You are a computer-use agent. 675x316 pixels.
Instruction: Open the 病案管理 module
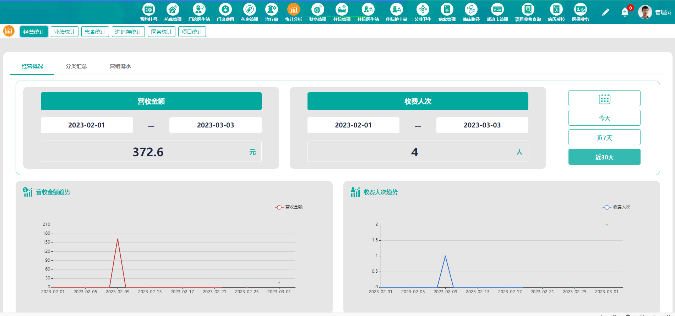coord(447,12)
